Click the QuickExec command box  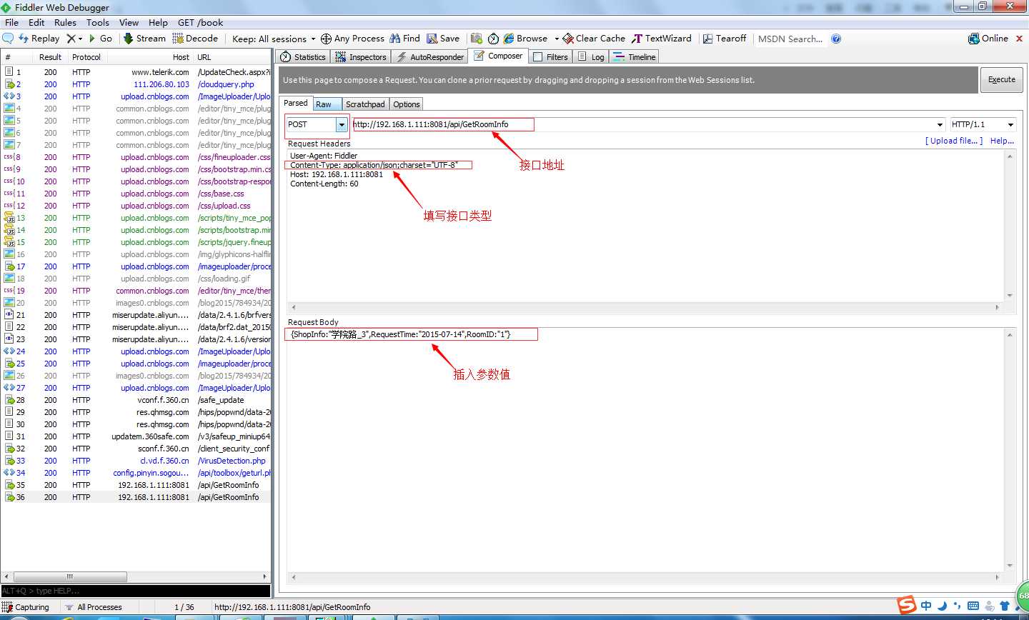click(136, 591)
